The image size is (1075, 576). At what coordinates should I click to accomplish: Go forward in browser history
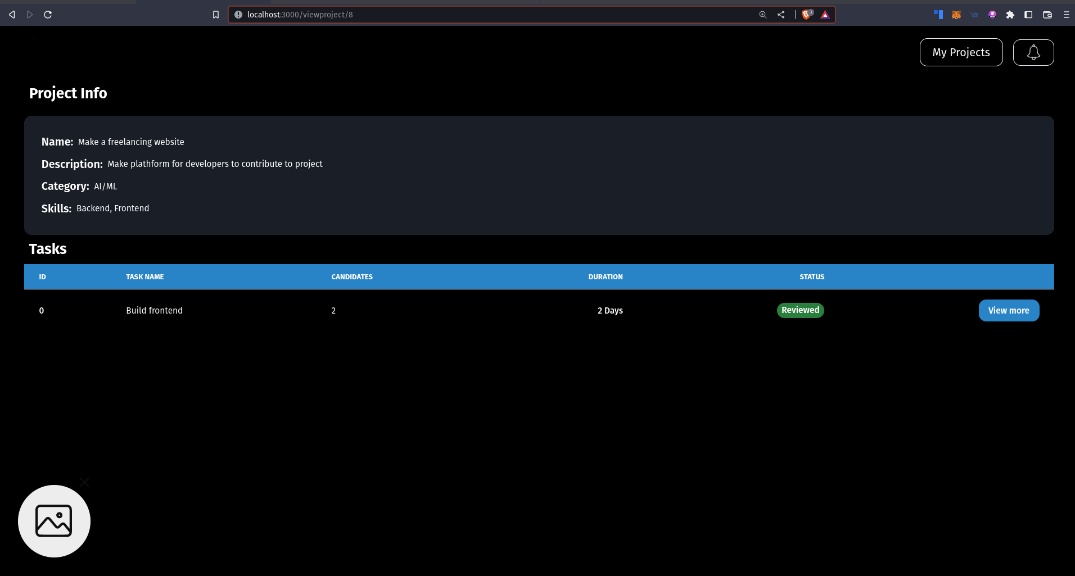30,15
